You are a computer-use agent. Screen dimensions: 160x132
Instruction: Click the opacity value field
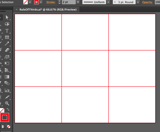click(x=157, y=2)
